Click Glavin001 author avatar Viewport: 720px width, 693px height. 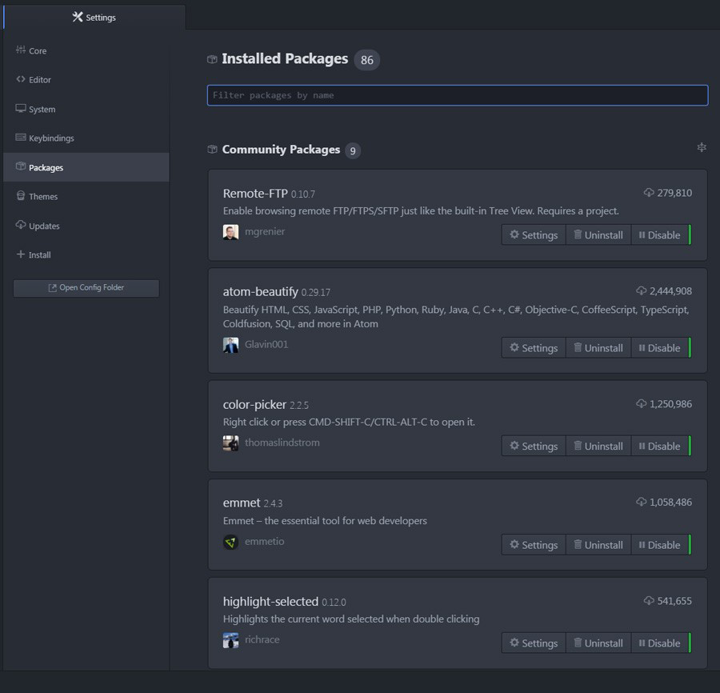230,345
